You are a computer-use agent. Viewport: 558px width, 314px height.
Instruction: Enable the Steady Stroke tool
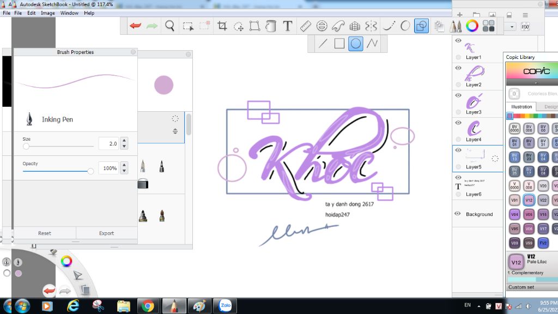389,26
